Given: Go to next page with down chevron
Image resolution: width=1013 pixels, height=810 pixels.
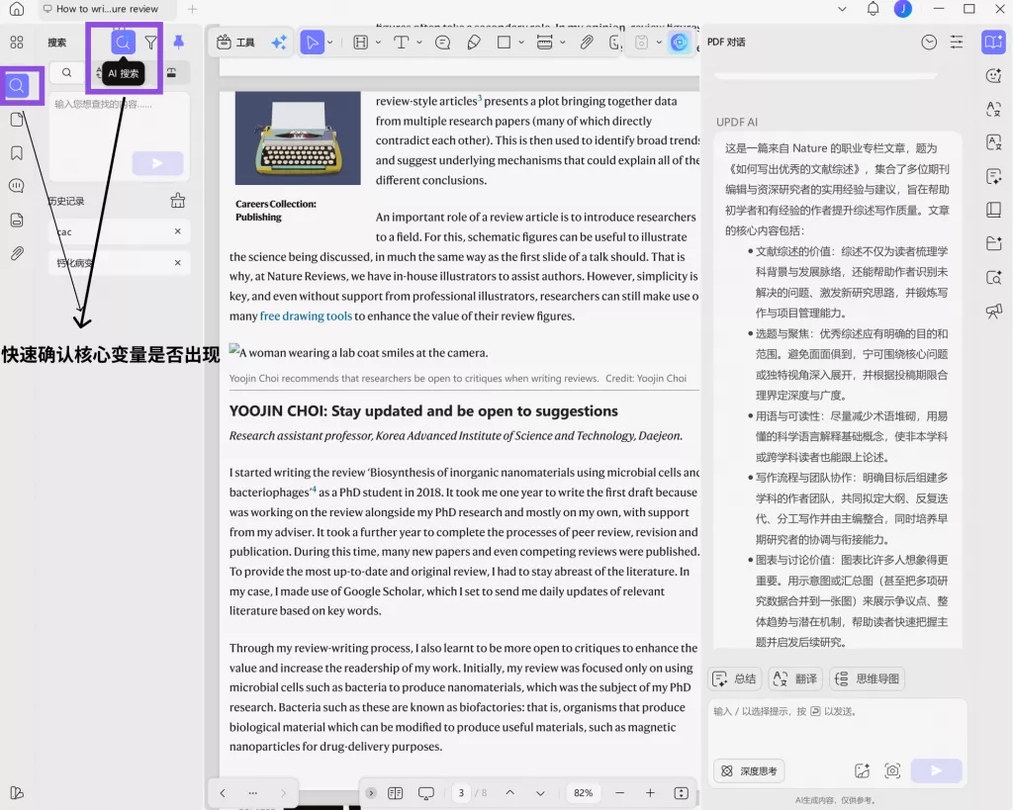Looking at the screenshot, I should tap(540, 792).
